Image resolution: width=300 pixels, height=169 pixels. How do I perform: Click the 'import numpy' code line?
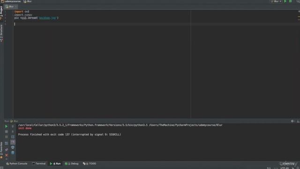click(23, 15)
